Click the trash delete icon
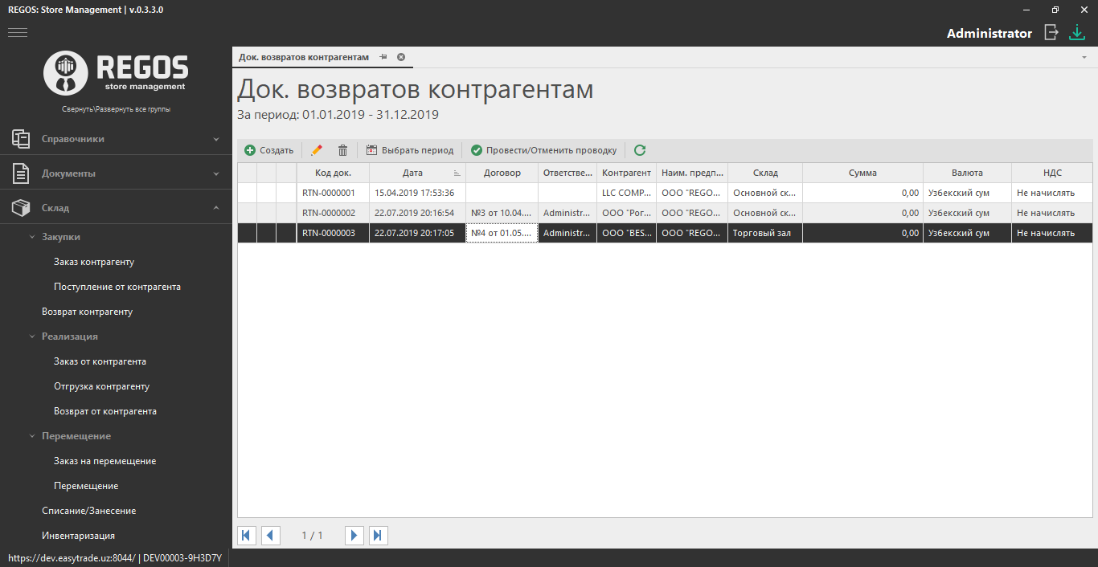 342,150
